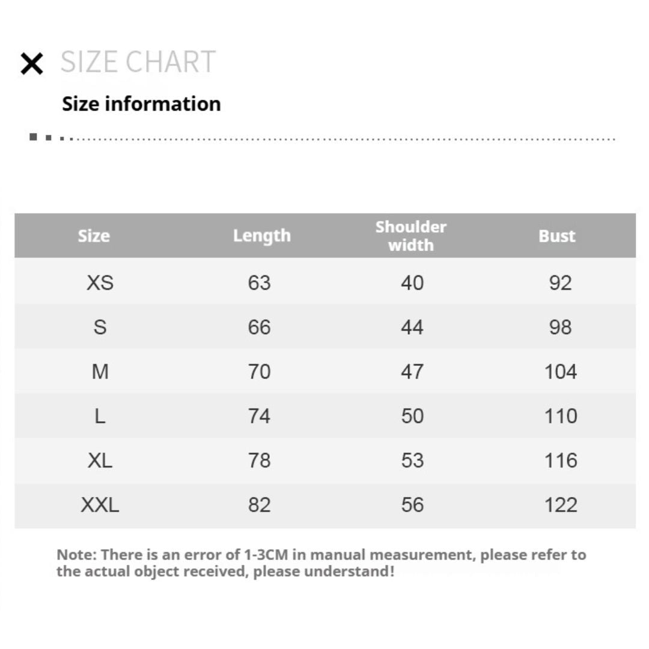Click the XS size row label

tap(100, 282)
